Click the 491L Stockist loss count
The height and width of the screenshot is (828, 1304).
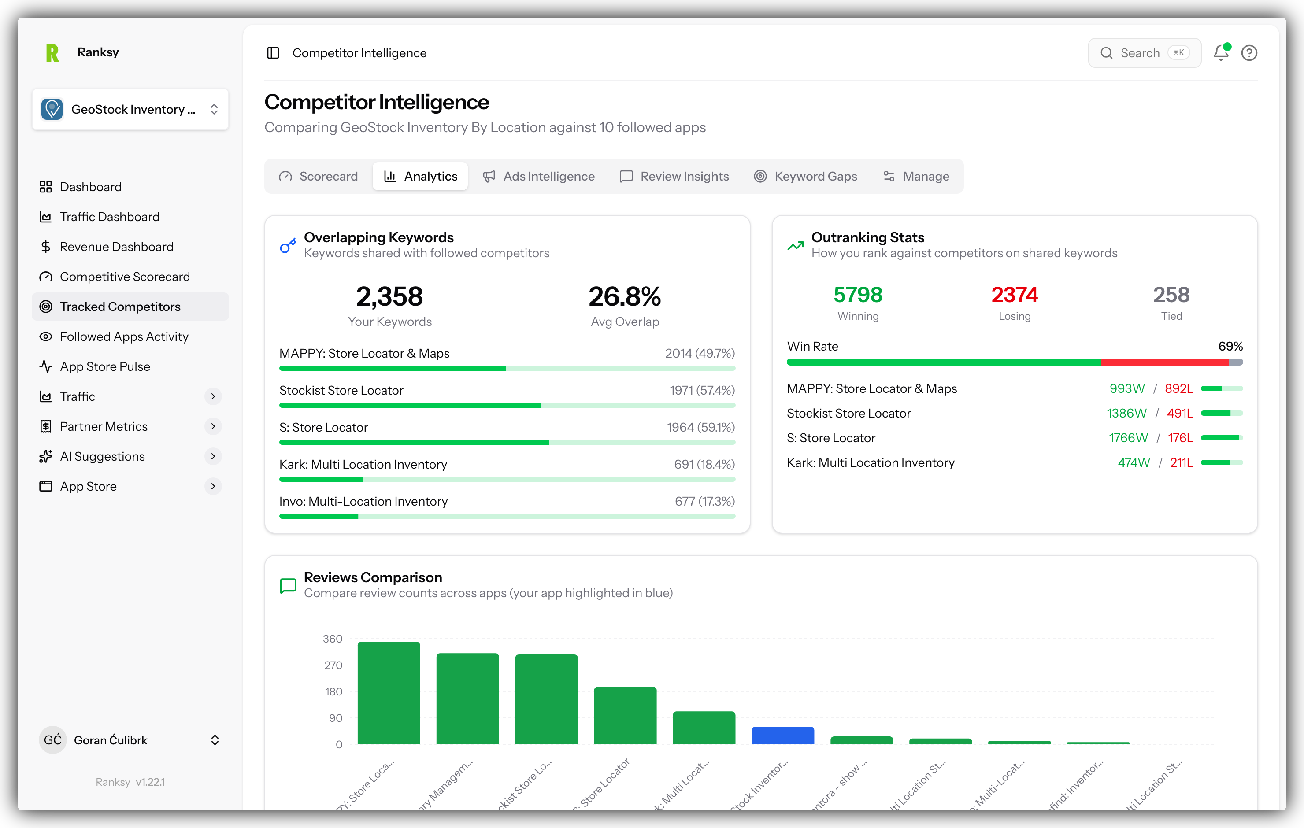[x=1180, y=413]
